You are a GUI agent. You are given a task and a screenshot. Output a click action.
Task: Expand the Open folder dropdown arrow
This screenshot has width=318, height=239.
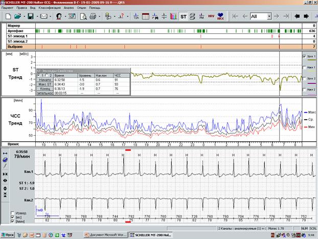(25, 16)
